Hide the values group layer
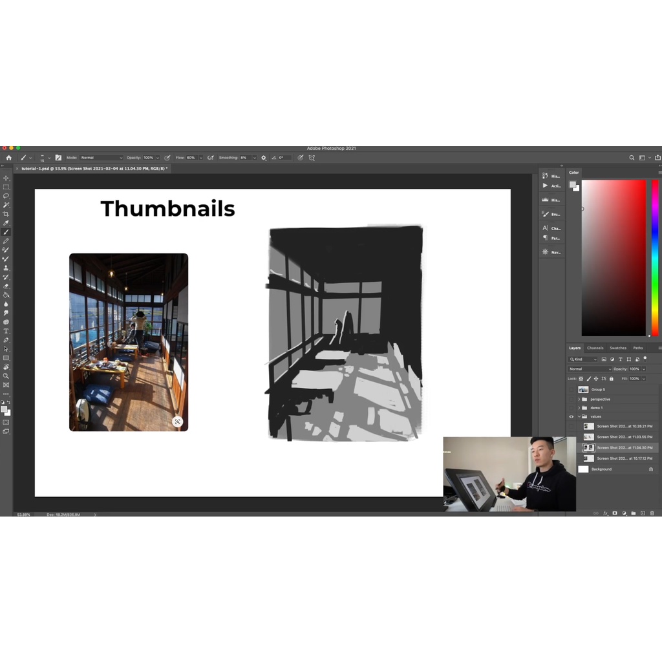Viewport: 662px width, 662px height. (571, 417)
